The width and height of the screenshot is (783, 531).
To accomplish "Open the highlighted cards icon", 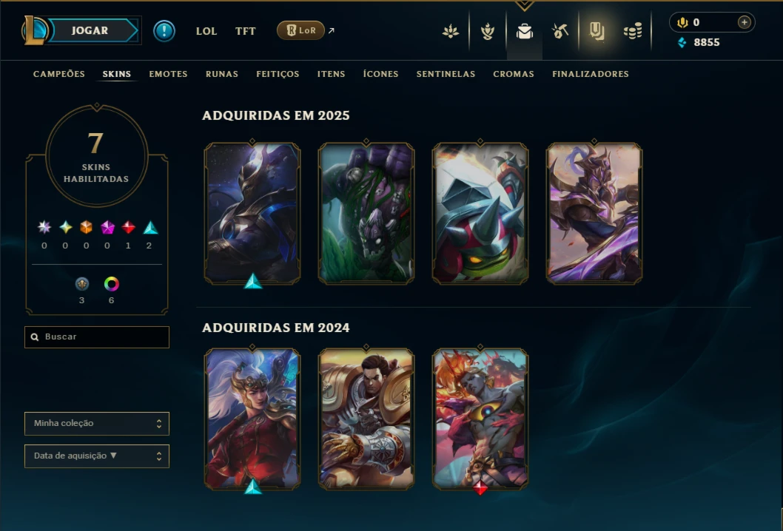I will pos(597,32).
